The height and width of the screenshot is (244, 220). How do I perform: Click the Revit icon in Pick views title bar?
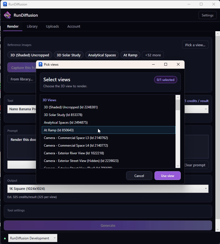[40, 64]
